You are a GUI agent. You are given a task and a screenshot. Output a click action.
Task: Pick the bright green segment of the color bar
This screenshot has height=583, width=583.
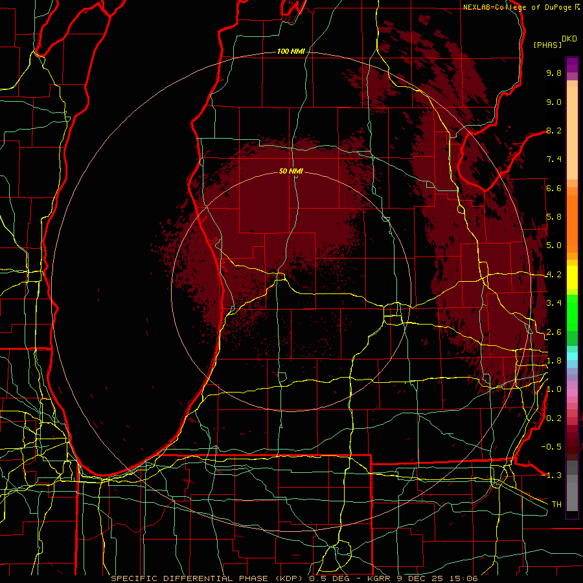(x=572, y=313)
